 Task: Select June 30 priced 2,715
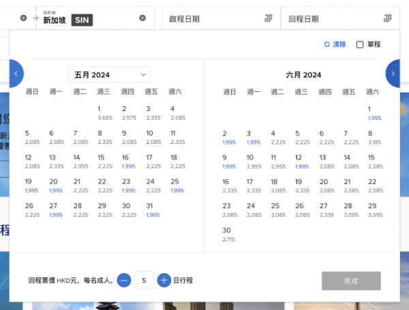coord(228,234)
